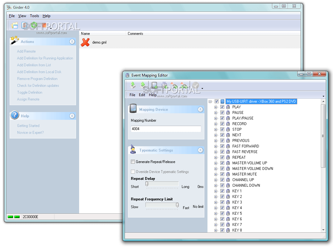
Task: Click Check for Definition updates
Action: [x=38, y=86]
